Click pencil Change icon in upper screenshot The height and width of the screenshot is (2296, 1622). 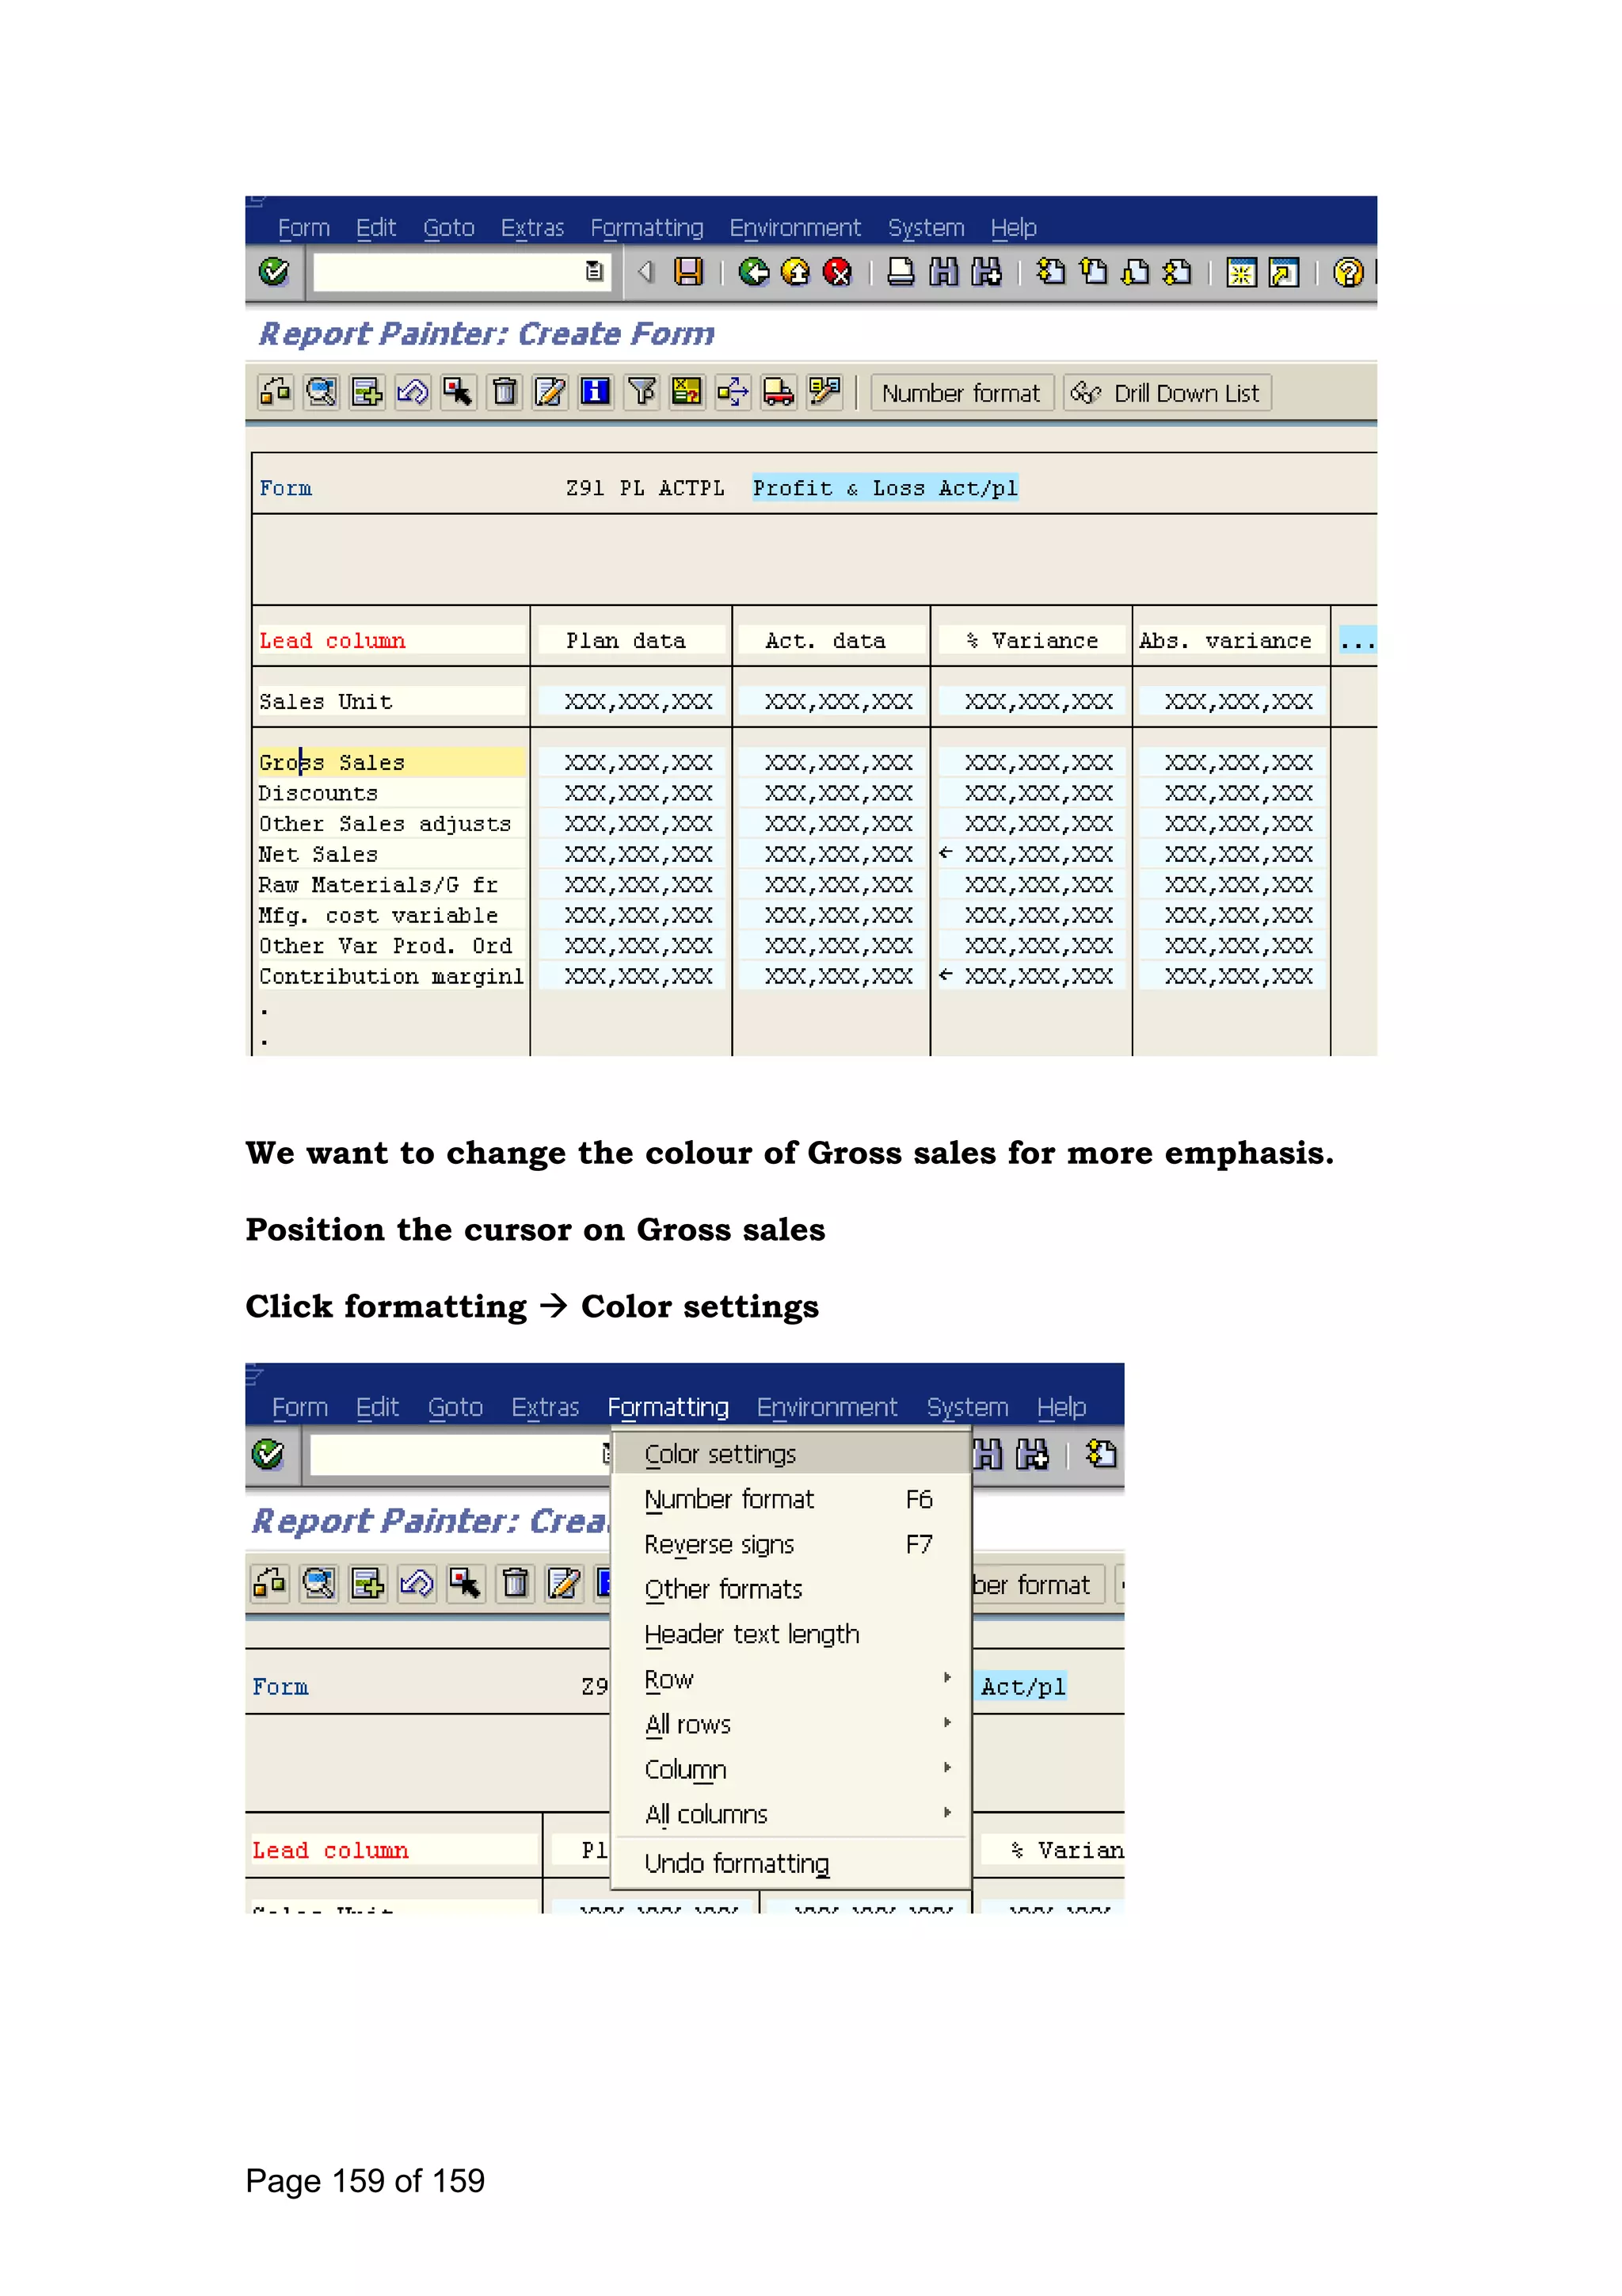tap(550, 392)
